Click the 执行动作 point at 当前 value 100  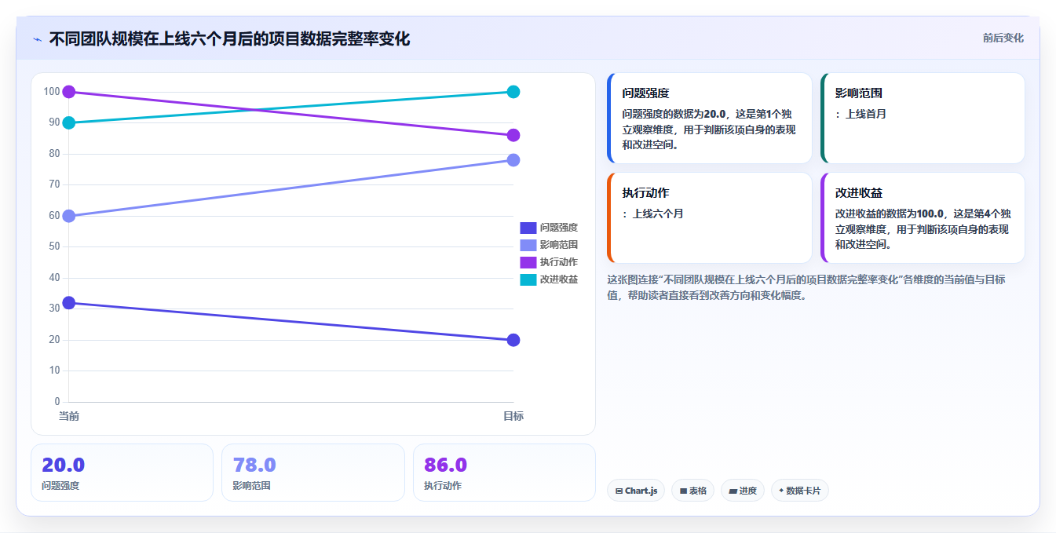69,92
